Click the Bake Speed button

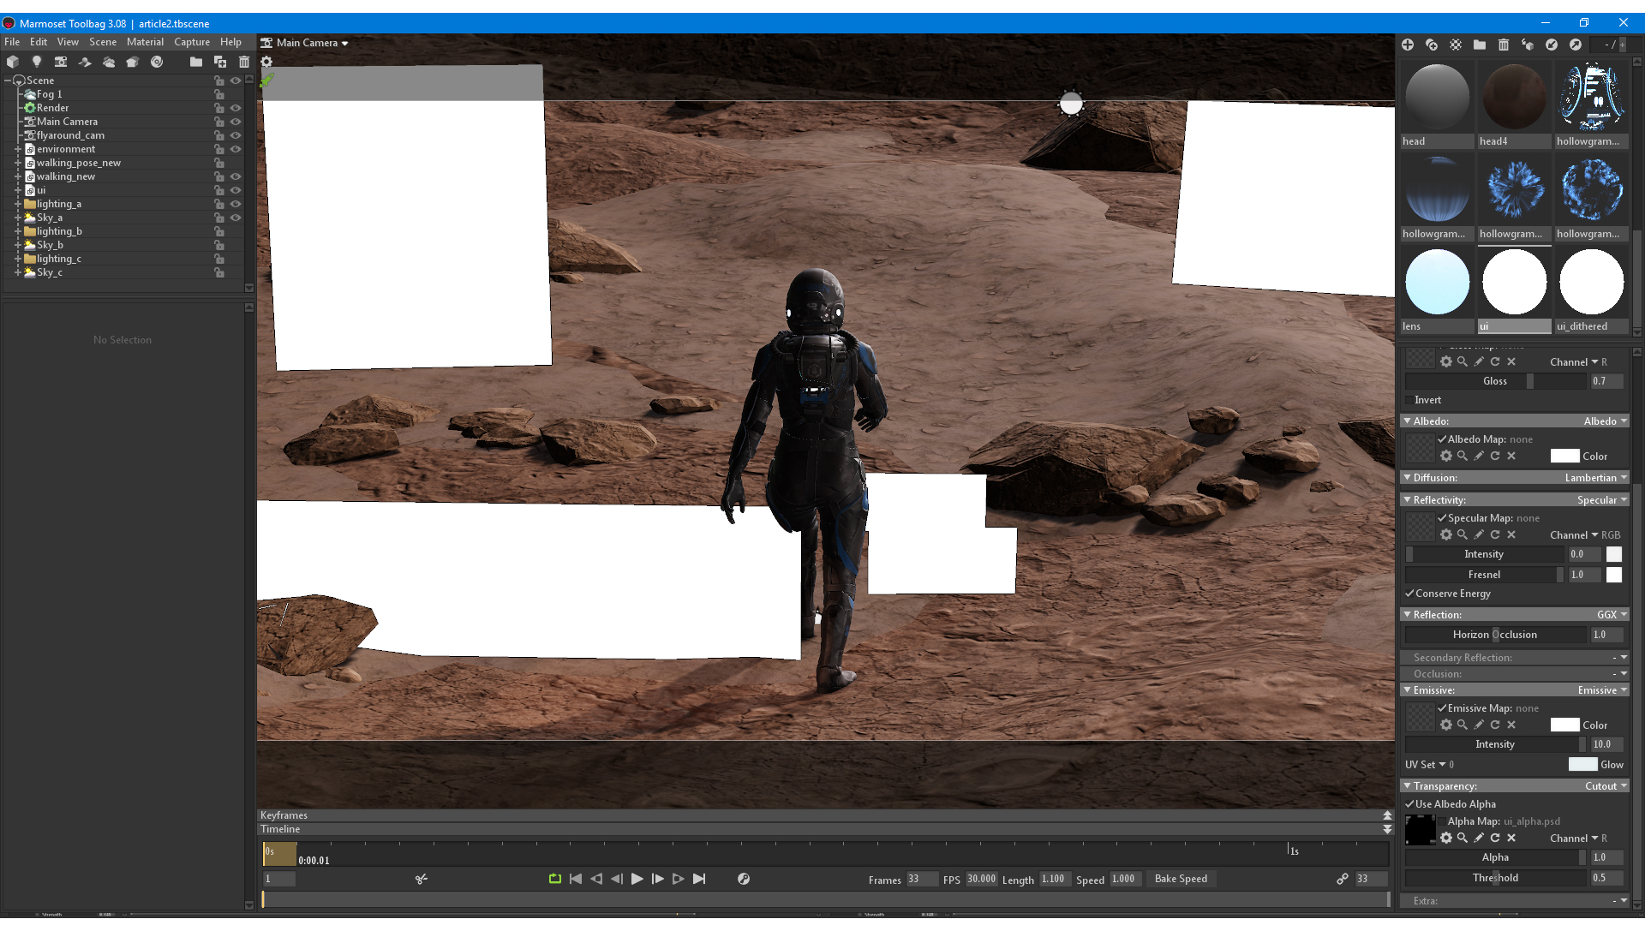click(x=1181, y=879)
